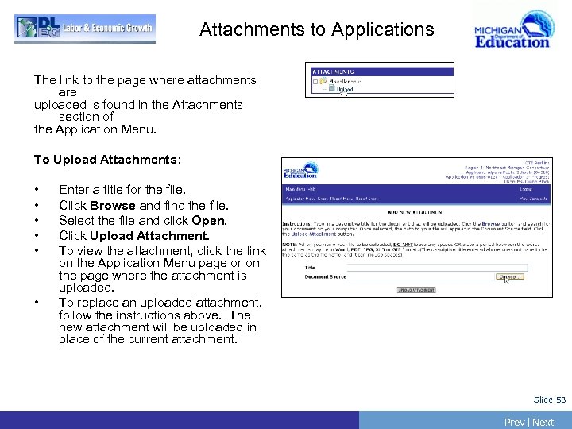
Task: Open the Application Menu navigation item
Action: coord(300,199)
